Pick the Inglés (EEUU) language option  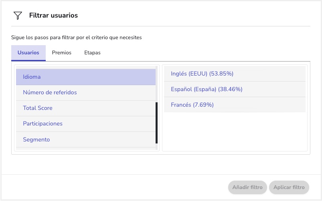pos(235,74)
